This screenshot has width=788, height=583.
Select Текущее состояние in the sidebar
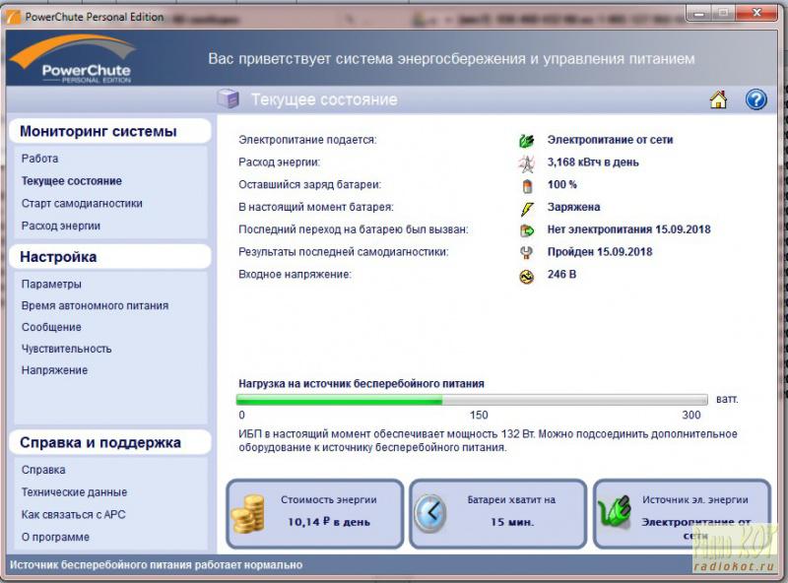(71, 181)
